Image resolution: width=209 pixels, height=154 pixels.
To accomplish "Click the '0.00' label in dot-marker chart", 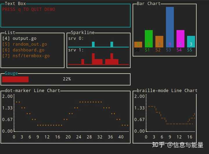I will click(7, 131).
